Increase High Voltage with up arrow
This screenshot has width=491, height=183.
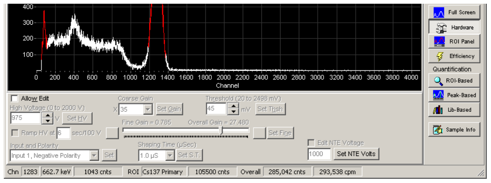(x=47, y=115)
